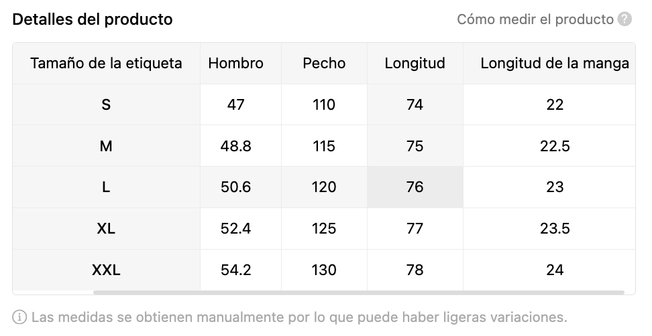Click the 54.2 shoulder value cell
The height and width of the screenshot is (336, 652).
click(x=235, y=270)
